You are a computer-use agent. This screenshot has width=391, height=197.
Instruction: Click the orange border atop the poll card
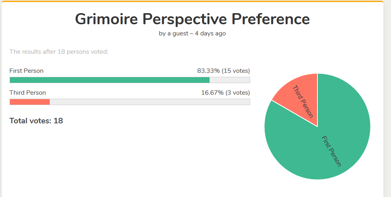pyautogui.click(x=192, y=1)
